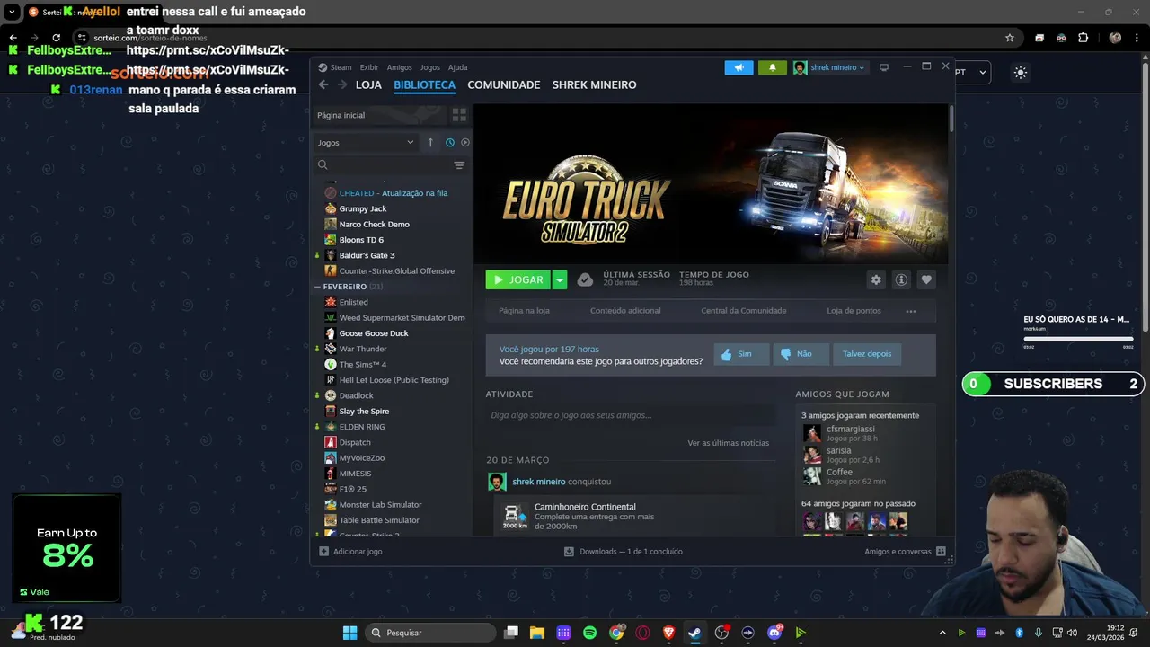
Task: Enter Big Picture mode via monitor icon
Action: click(883, 67)
